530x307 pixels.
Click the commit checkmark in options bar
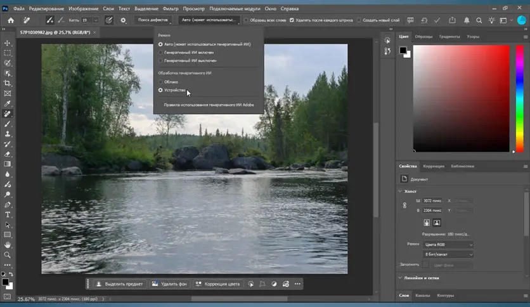pyautogui.click(x=437, y=20)
